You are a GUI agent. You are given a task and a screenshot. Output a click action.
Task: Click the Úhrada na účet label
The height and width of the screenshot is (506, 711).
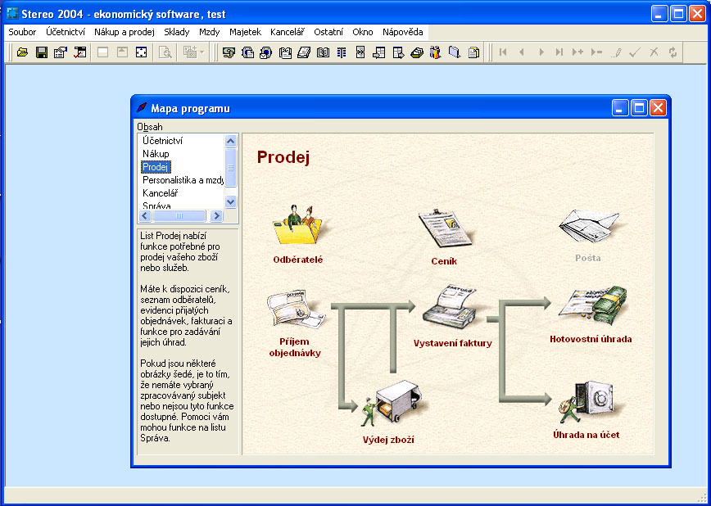pyautogui.click(x=586, y=435)
